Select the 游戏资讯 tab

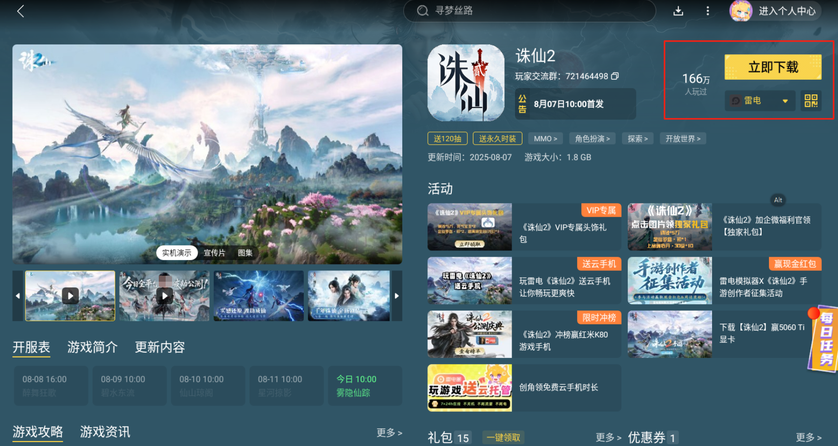coord(105,432)
